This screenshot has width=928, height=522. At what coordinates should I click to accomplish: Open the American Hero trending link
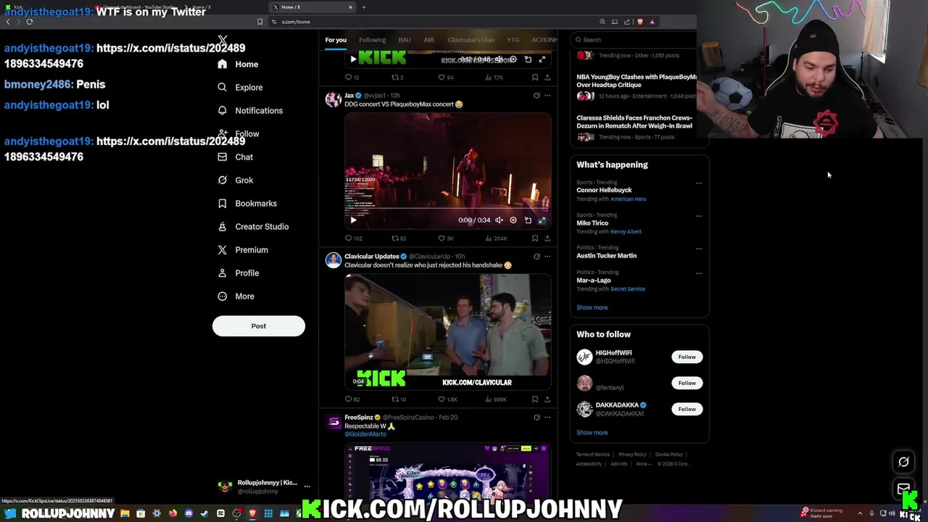[x=629, y=199]
